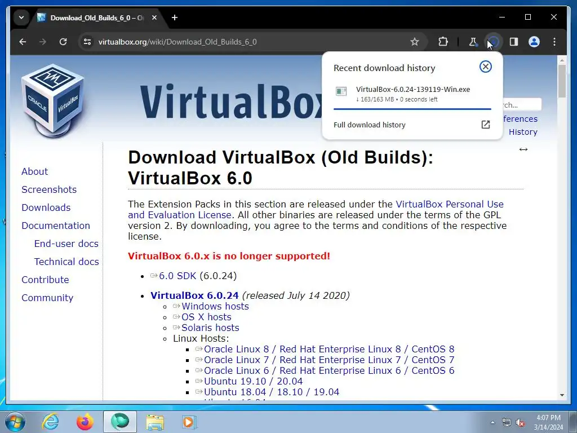This screenshot has width=577, height=433.
Task: Open Oracle Linux 8 / CentOS 8 link
Action: [x=329, y=349]
